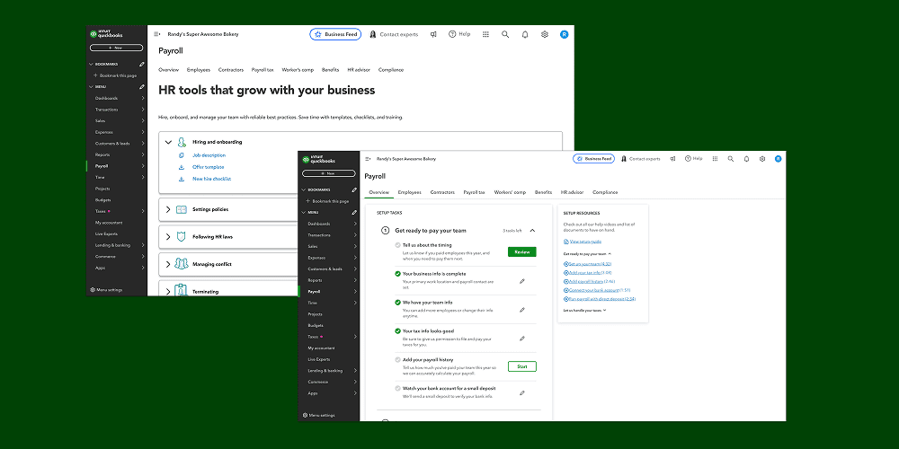
Task: Select Taxes in Payroll Overview window sidebar
Action: pyautogui.click(x=313, y=337)
